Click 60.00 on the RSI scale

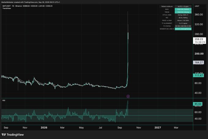click(198, 112)
